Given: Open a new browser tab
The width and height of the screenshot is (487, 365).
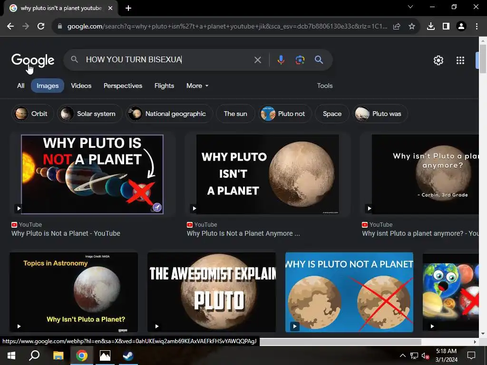Looking at the screenshot, I should coord(128,8).
